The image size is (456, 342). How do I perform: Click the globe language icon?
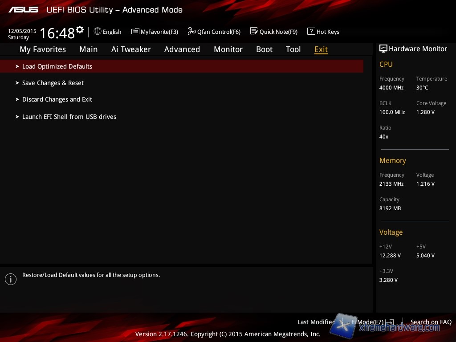[98, 32]
